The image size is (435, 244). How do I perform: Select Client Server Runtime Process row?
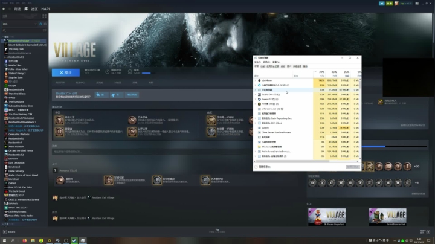pos(306,132)
